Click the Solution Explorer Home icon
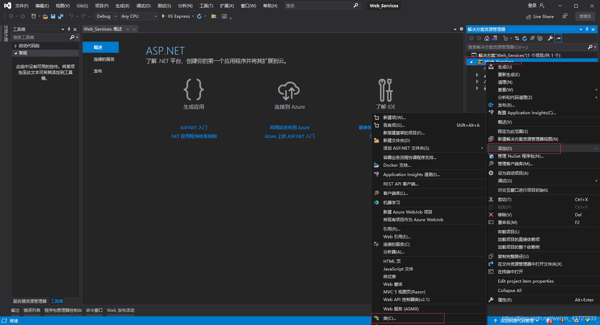Screen dimensions: 600x325 (x=487, y=38)
